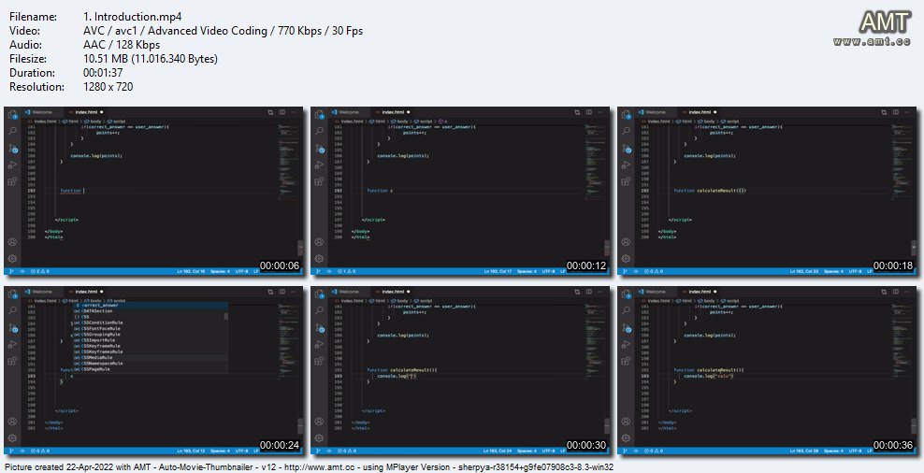
Task: Click Manage gear icon in 00:00:12 thumbnail
Action: pyautogui.click(x=320, y=259)
